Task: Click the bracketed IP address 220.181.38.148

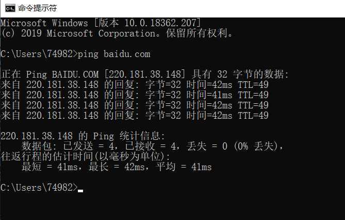Action: point(145,75)
